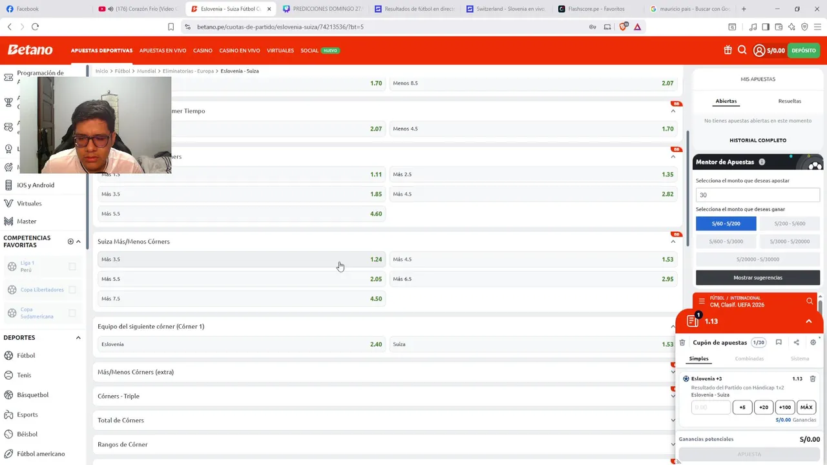Open the user account balance icon
The image size is (827, 465).
click(759, 50)
